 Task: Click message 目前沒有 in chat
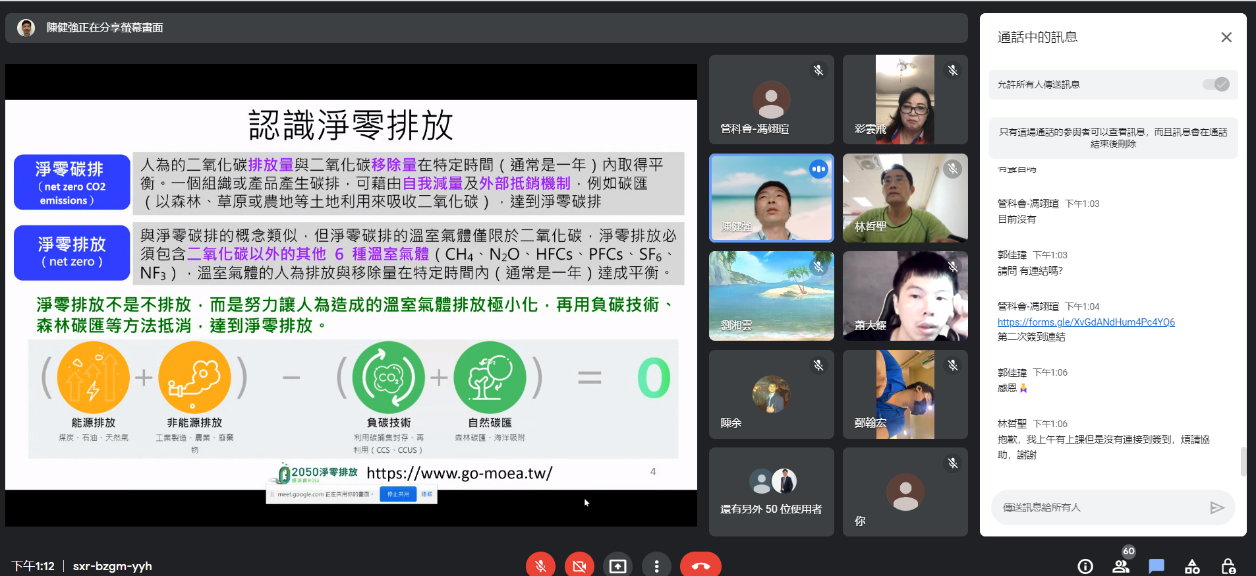(x=1017, y=219)
